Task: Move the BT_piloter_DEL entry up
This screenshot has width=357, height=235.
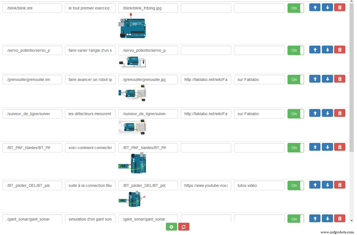Action: (315, 185)
